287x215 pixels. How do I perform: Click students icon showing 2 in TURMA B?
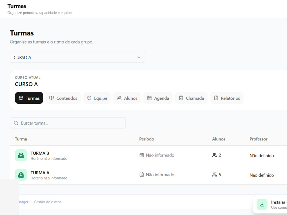pyautogui.click(x=214, y=155)
